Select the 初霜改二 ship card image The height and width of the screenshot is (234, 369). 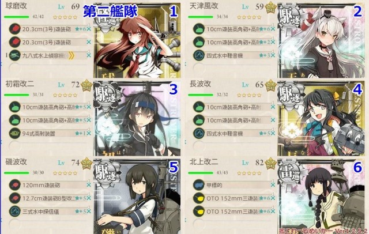pyautogui.click(x=137, y=118)
